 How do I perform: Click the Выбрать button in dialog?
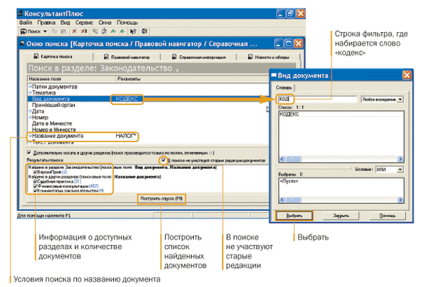coord(294,216)
